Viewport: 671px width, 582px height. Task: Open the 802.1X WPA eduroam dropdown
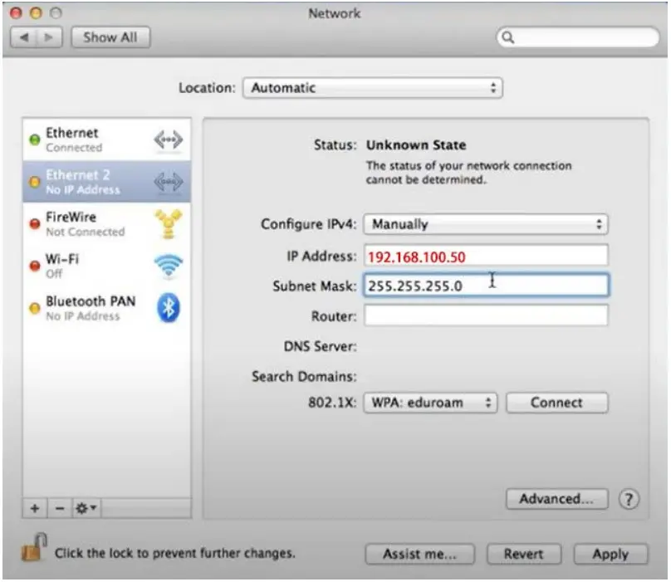[430, 403]
